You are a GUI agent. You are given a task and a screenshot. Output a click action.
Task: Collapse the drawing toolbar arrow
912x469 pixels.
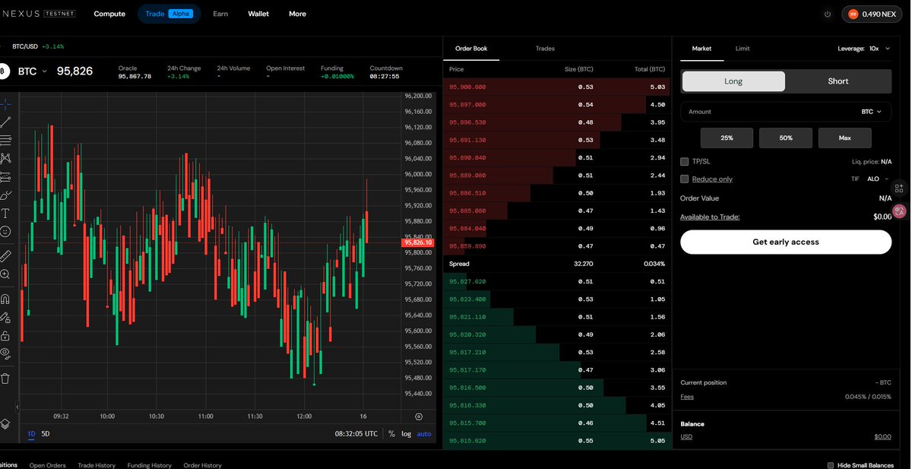(x=17, y=407)
